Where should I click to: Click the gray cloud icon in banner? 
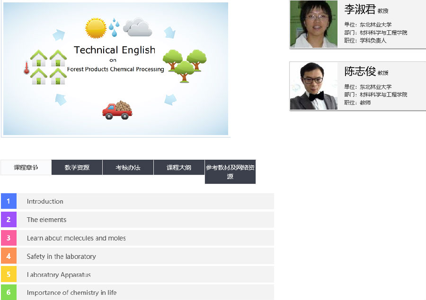137,27
